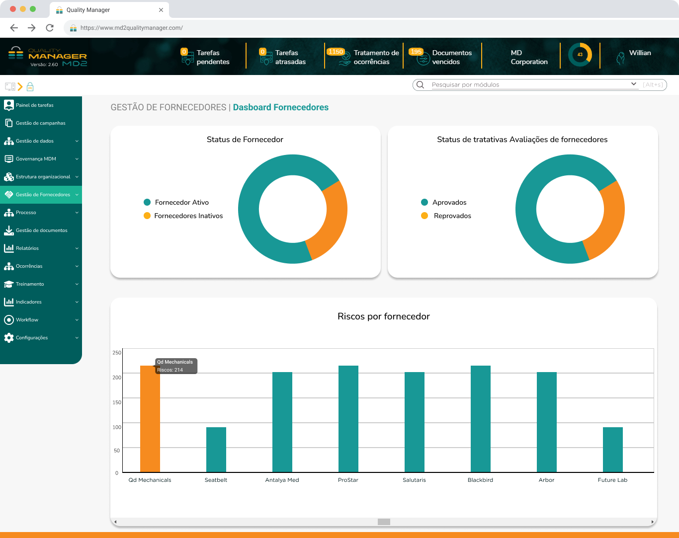Click the lock icon below the header

click(x=30, y=86)
